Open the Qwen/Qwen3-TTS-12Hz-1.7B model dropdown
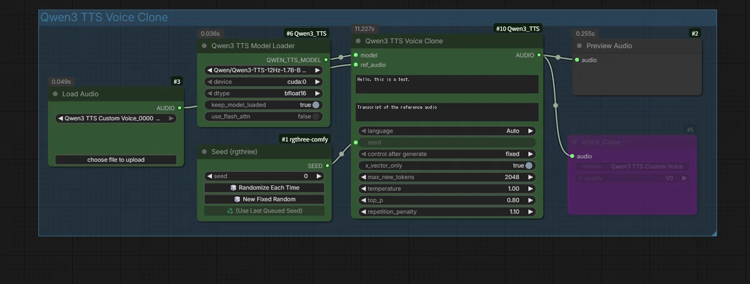750x284 pixels. click(x=264, y=71)
